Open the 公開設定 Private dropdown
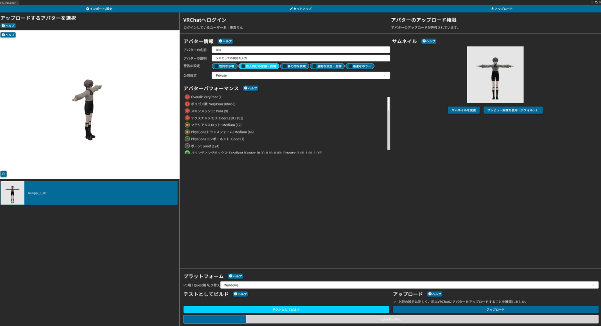 pos(300,75)
